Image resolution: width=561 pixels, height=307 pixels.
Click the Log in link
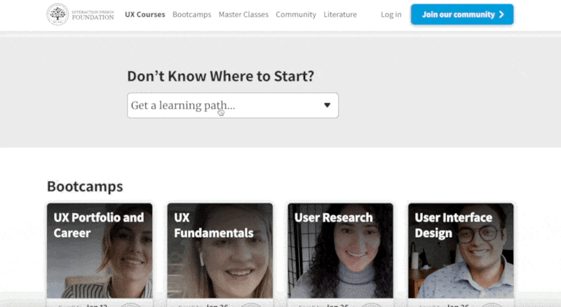(x=391, y=15)
